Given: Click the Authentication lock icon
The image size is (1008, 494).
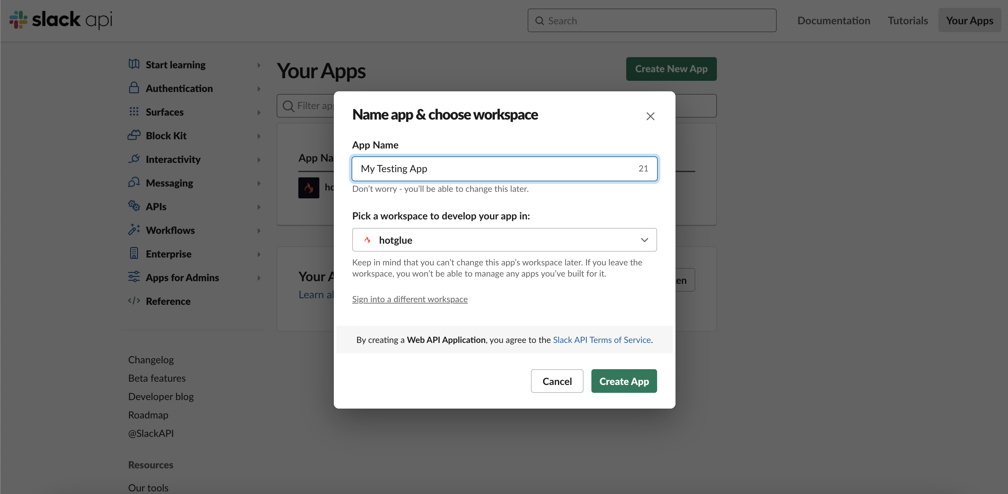Looking at the screenshot, I should [x=134, y=88].
